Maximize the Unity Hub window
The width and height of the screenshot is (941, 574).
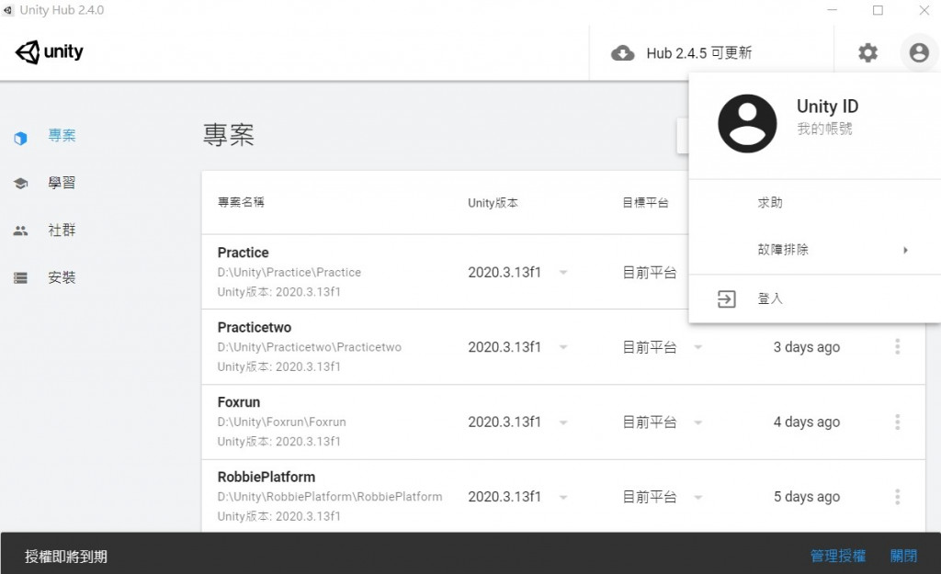tap(878, 10)
